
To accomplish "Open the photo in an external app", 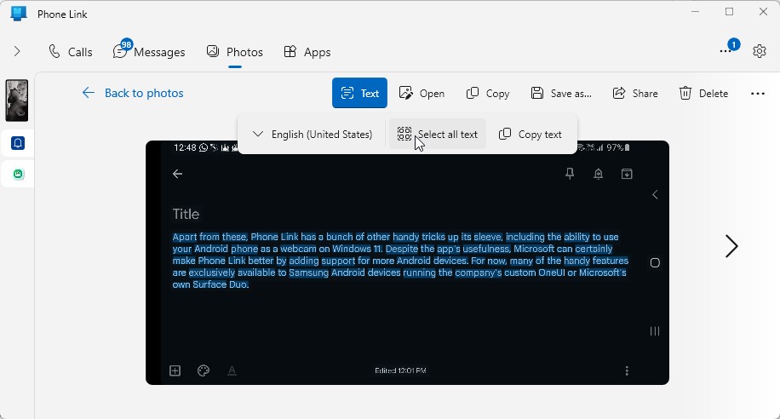I will [x=422, y=93].
